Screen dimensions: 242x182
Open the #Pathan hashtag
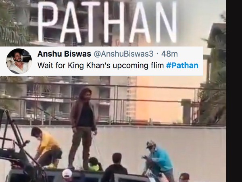(x=182, y=66)
